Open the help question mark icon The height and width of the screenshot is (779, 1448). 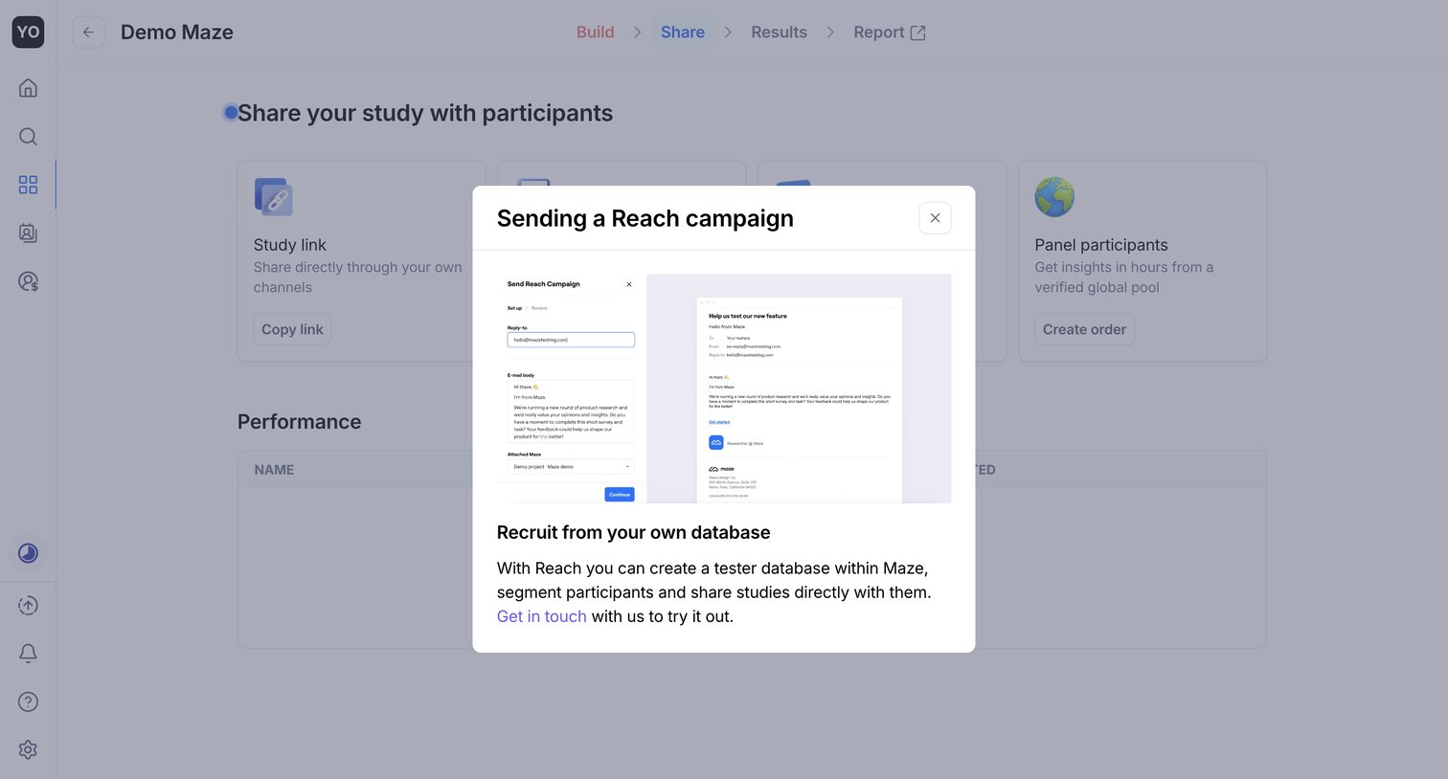click(x=28, y=701)
